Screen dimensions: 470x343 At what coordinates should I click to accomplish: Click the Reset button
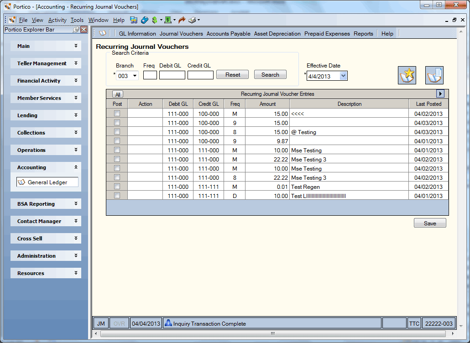(233, 75)
